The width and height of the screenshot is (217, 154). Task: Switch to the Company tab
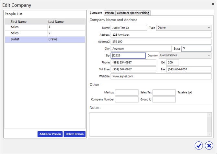(96, 13)
